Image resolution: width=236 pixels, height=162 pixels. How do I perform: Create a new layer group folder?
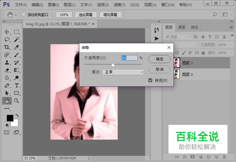208,157
